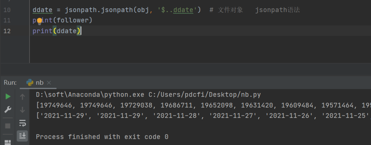The width and height of the screenshot is (371, 145).
Task: Click the python.exe command line output
Action: pos(148,95)
